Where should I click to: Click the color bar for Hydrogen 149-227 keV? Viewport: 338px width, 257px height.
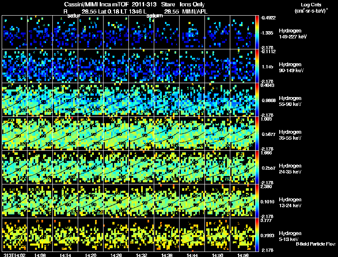point(258,32)
